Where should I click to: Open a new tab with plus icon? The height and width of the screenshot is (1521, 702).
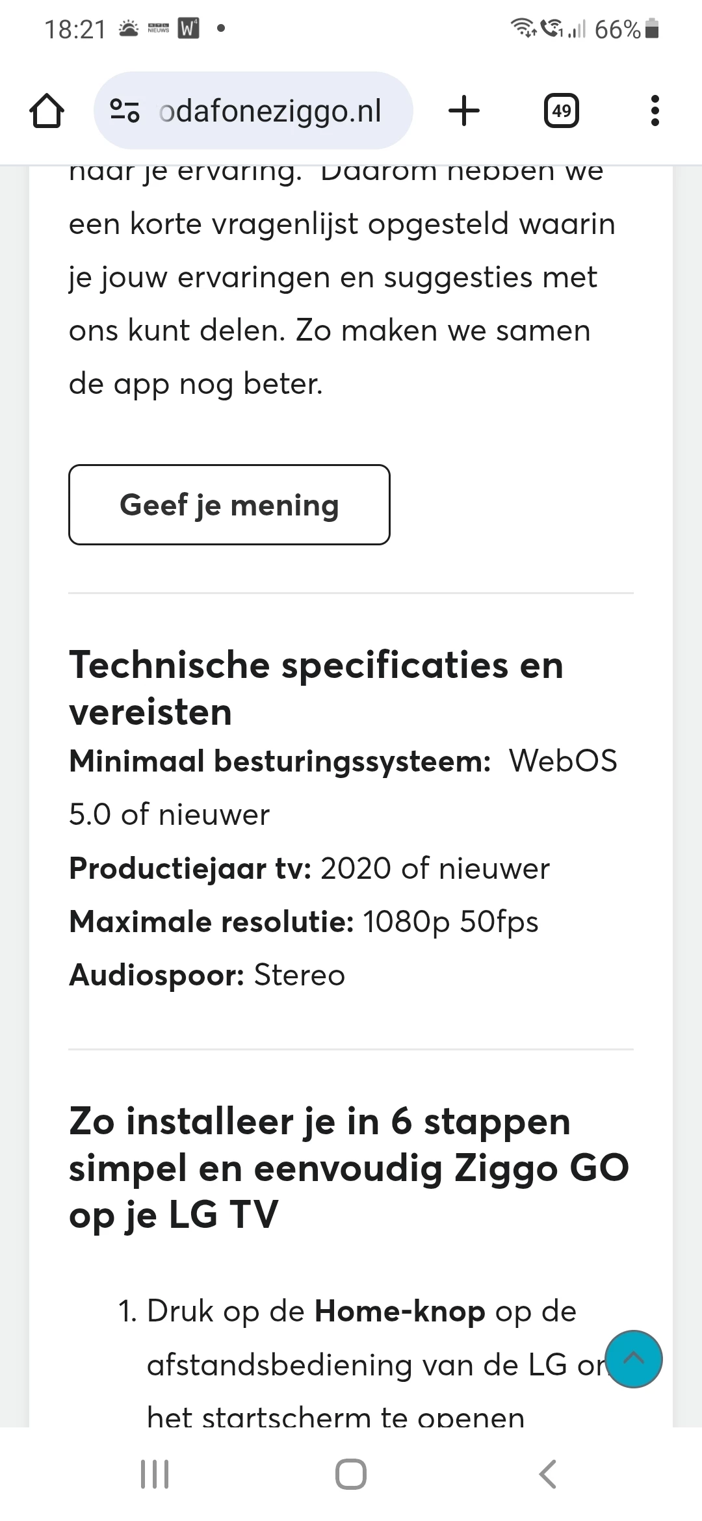[x=464, y=110]
